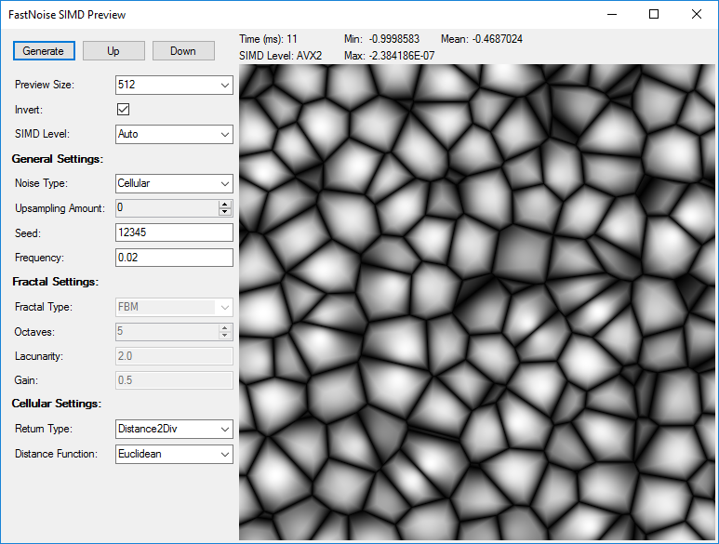
Task: Click the cellular noise preview image
Action: click(478, 302)
